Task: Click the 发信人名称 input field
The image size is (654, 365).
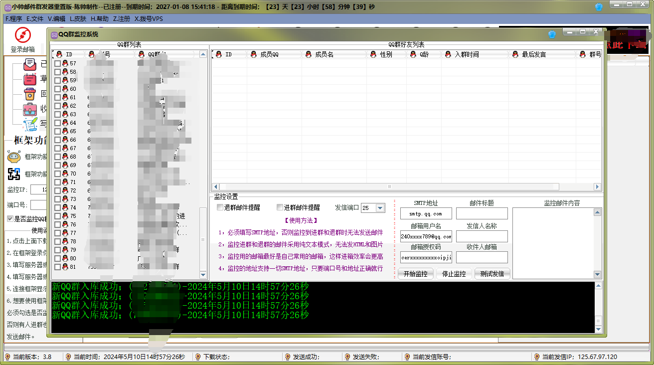Action: pyautogui.click(x=482, y=236)
